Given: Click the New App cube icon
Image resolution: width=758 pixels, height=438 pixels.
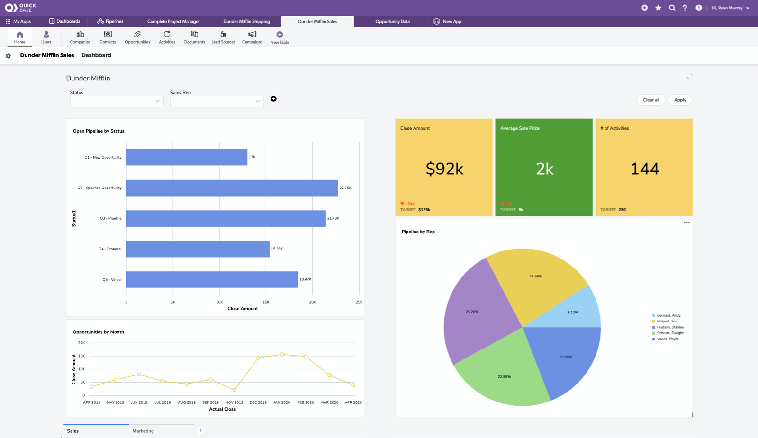Looking at the screenshot, I should point(437,21).
